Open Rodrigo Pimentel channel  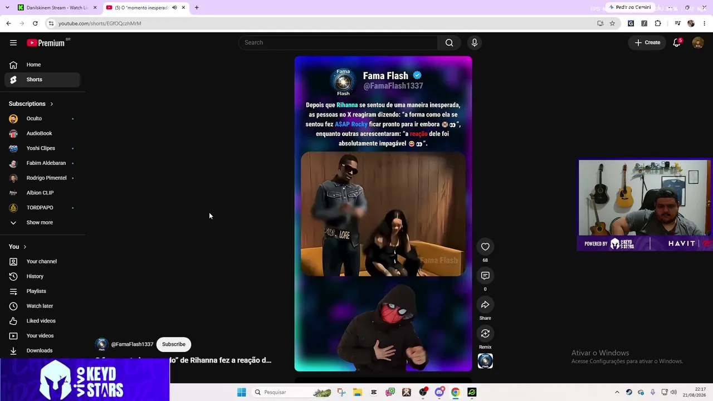[x=42, y=178]
